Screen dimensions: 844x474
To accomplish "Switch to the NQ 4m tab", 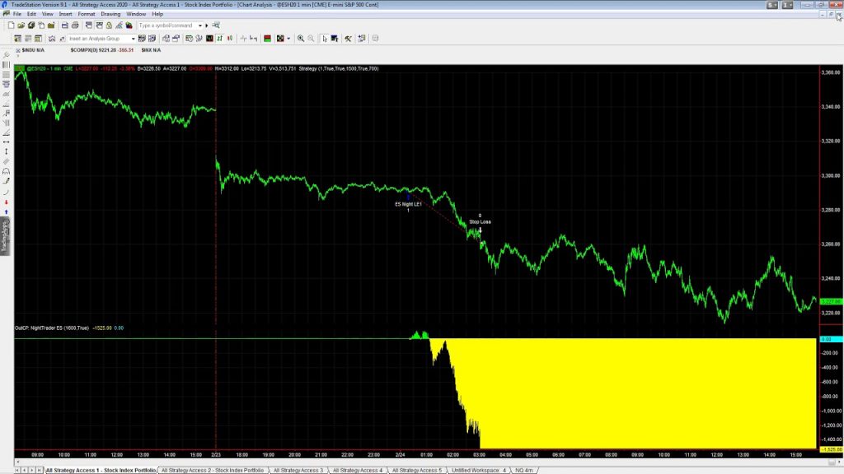I will tap(524, 470).
